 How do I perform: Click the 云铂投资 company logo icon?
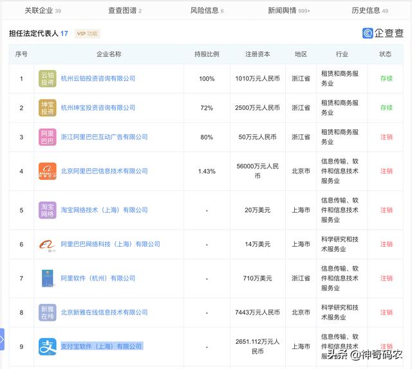47,78
